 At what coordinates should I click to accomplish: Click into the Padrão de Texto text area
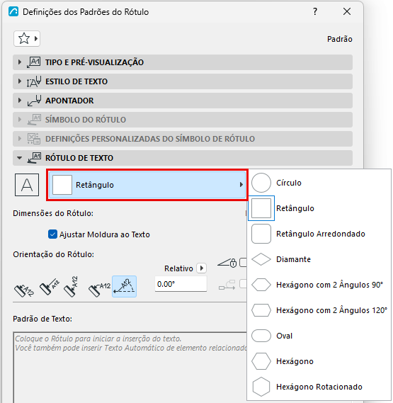pos(130,368)
